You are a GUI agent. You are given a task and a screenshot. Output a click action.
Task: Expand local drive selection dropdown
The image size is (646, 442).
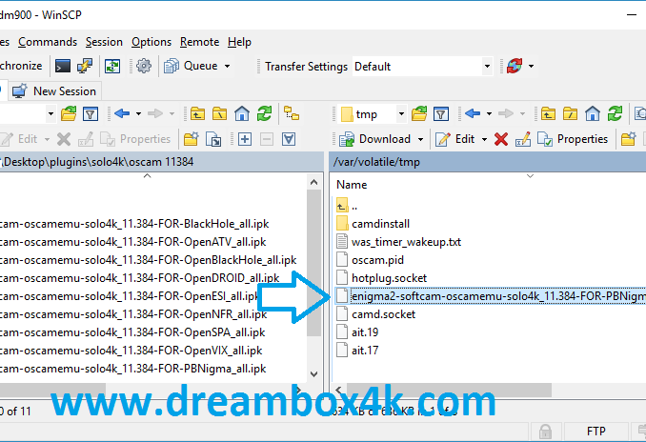(x=50, y=113)
